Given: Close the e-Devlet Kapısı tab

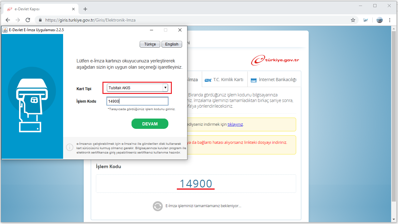Looking at the screenshot, I should click(x=74, y=9).
